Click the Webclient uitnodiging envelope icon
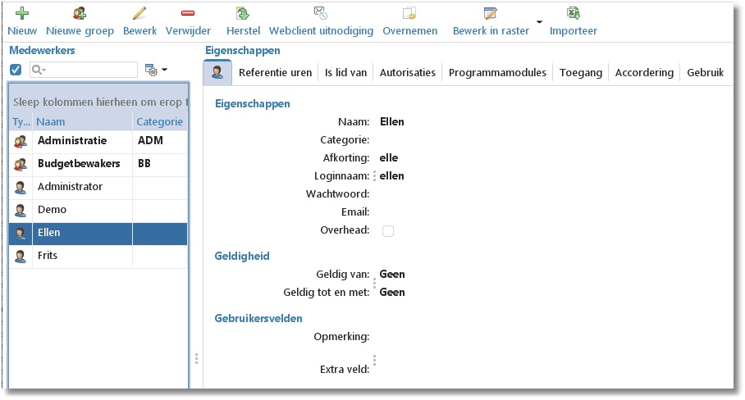Image resolution: width=745 pixels, height=400 pixels. click(321, 13)
